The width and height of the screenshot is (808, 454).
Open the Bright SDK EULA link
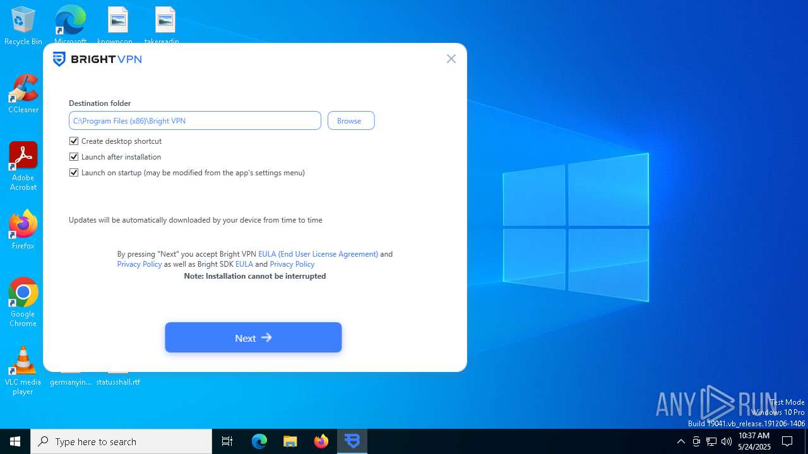pyautogui.click(x=244, y=264)
